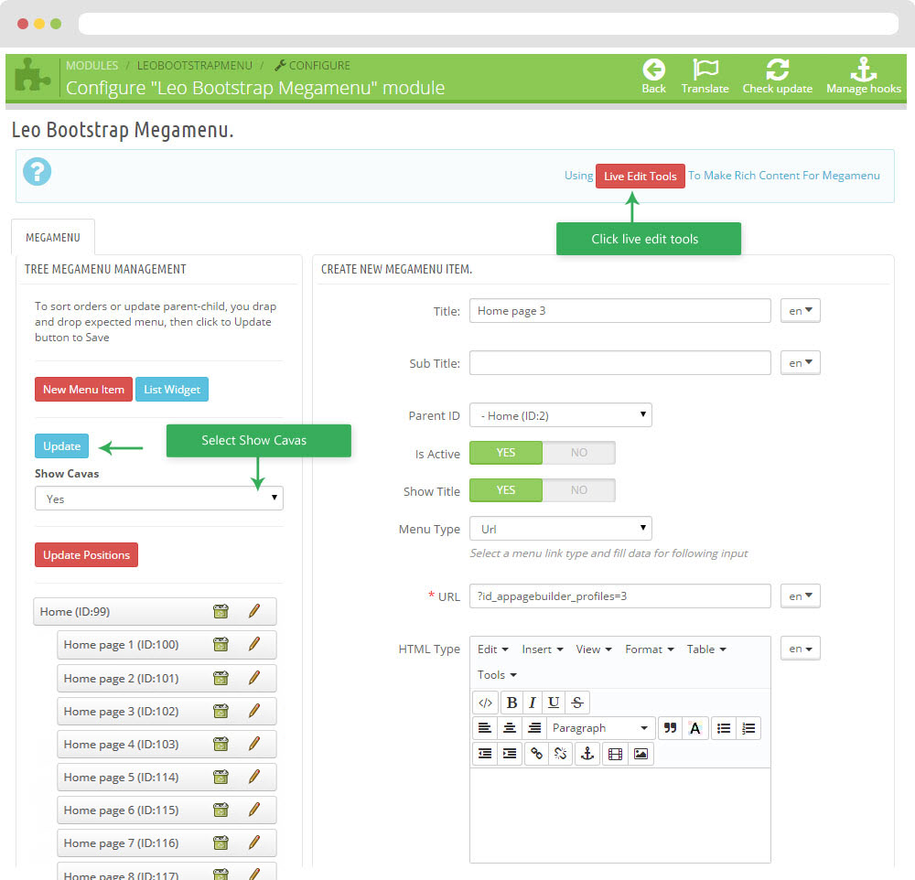Open the Translate option in header

coord(705,77)
